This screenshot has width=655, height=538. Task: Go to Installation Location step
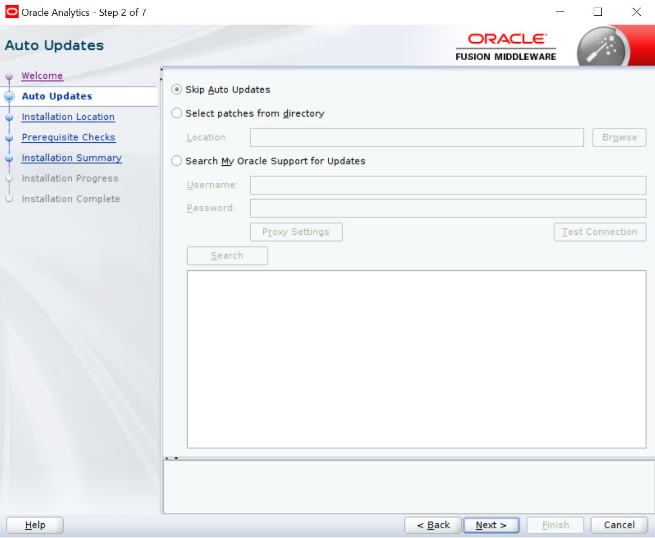coord(68,117)
